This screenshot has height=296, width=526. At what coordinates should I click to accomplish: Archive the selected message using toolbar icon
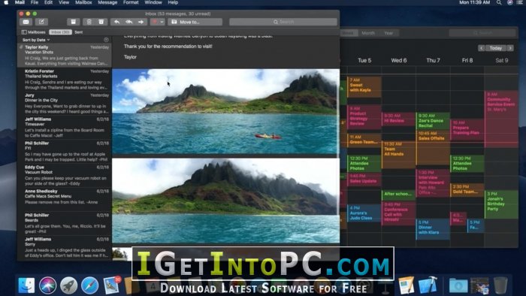(73, 22)
